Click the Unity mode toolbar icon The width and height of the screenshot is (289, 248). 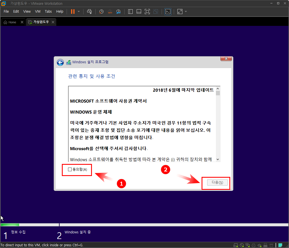156,12
